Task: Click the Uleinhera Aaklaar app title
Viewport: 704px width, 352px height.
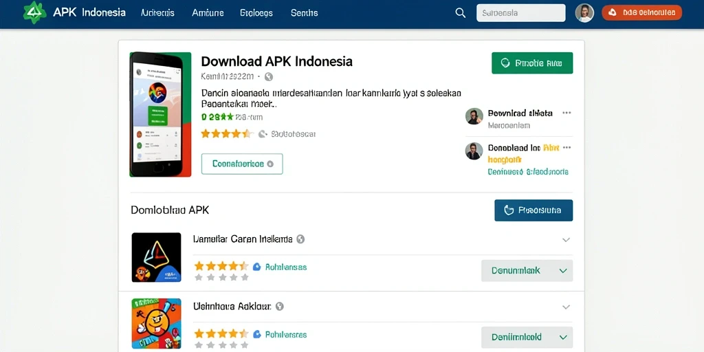Action: pyautogui.click(x=232, y=307)
